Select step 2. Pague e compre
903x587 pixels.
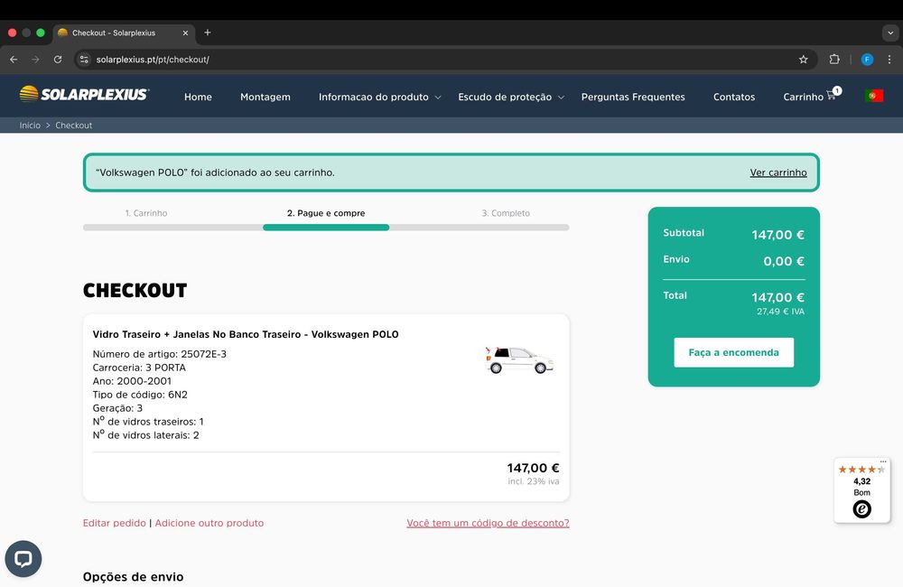326,213
